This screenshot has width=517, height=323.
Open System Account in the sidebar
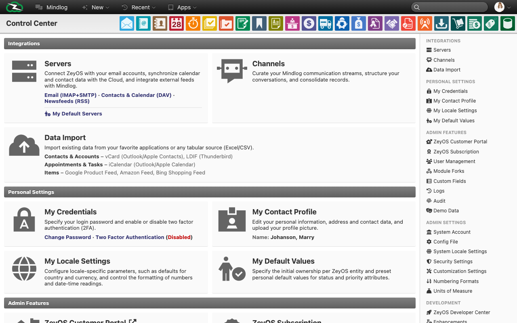point(448,232)
